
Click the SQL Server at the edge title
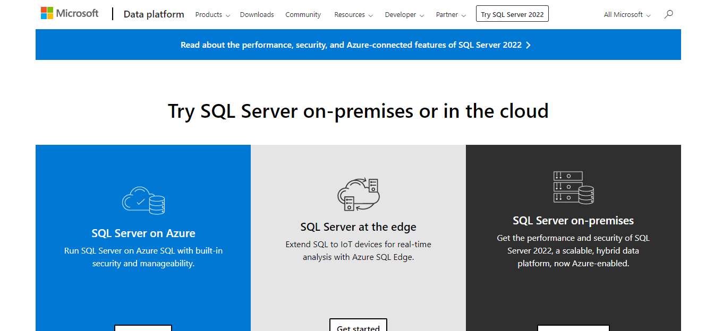(358, 227)
